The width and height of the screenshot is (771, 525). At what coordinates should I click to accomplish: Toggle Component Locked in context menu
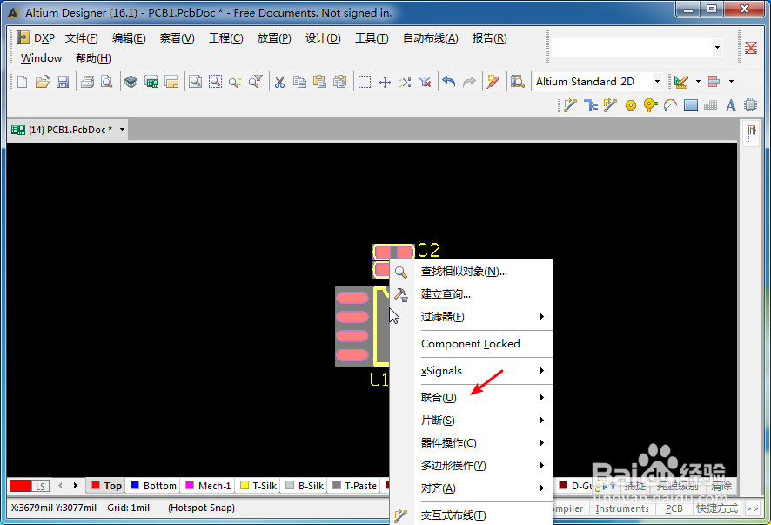click(471, 344)
